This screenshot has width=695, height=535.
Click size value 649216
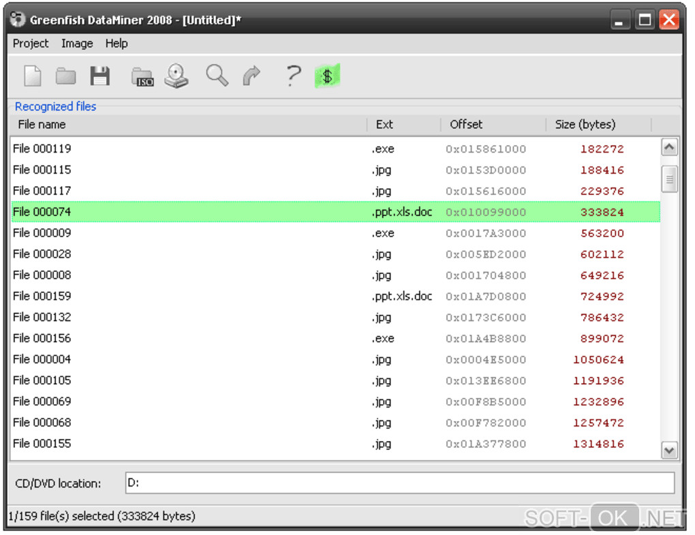click(x=602, y=275)
